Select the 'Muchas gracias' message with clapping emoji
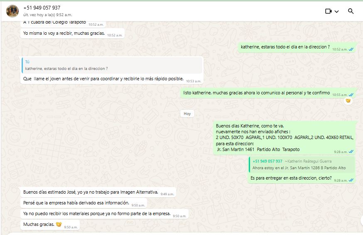363x235 pixels. point(42,225)
